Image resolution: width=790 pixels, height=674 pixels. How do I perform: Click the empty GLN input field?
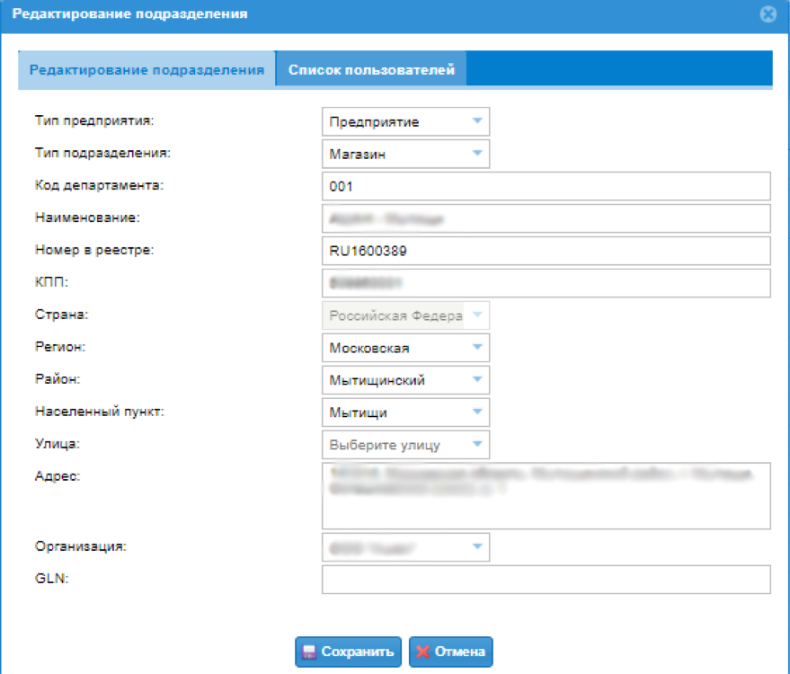tap(546, 580)
